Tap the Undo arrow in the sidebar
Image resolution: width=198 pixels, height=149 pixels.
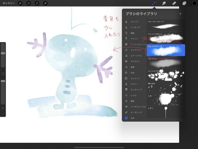pyautogui.click(x=3, y=108)
